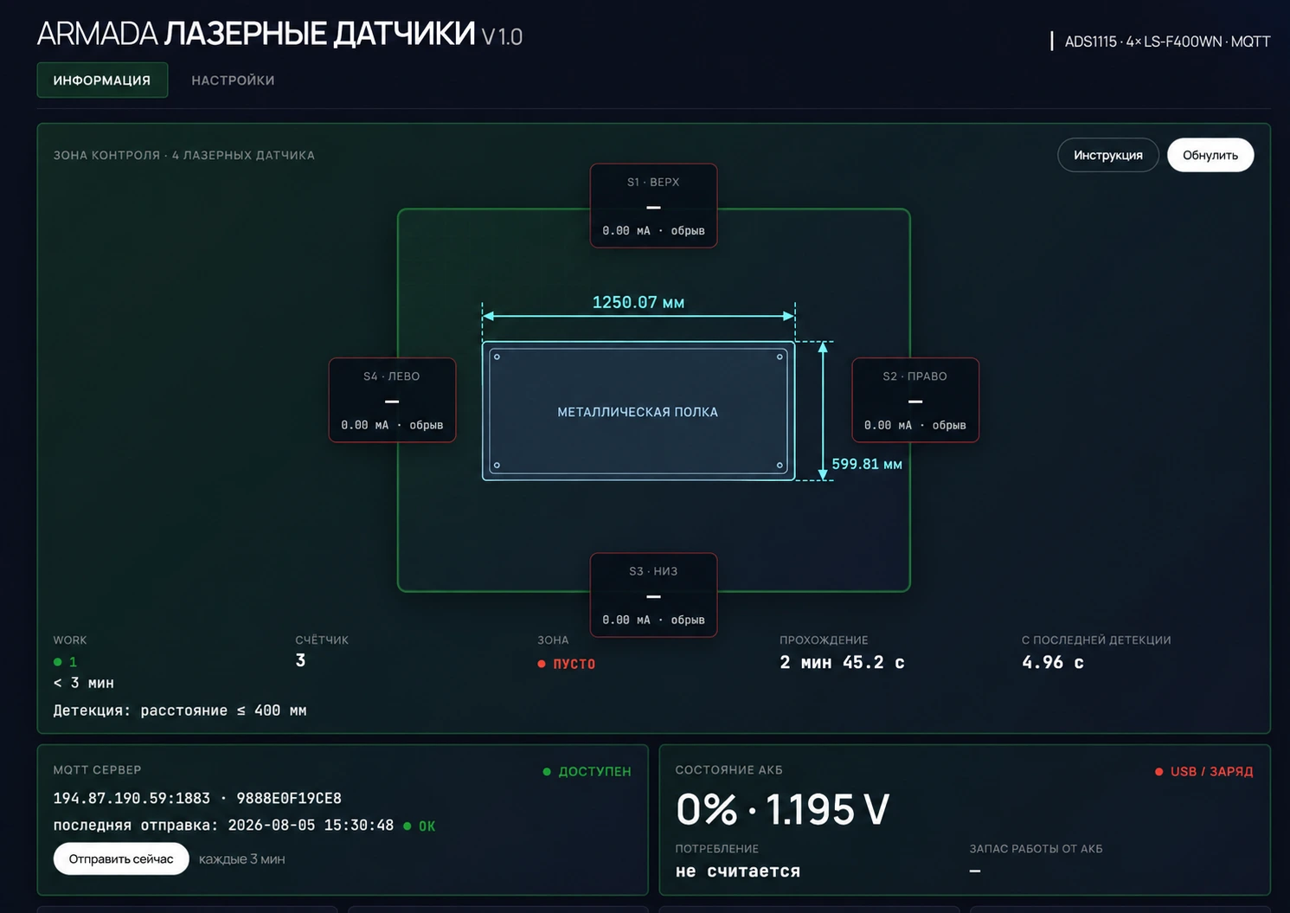
Task: Select the S3 · НИЗ sensor card
Action: [653, 595]
